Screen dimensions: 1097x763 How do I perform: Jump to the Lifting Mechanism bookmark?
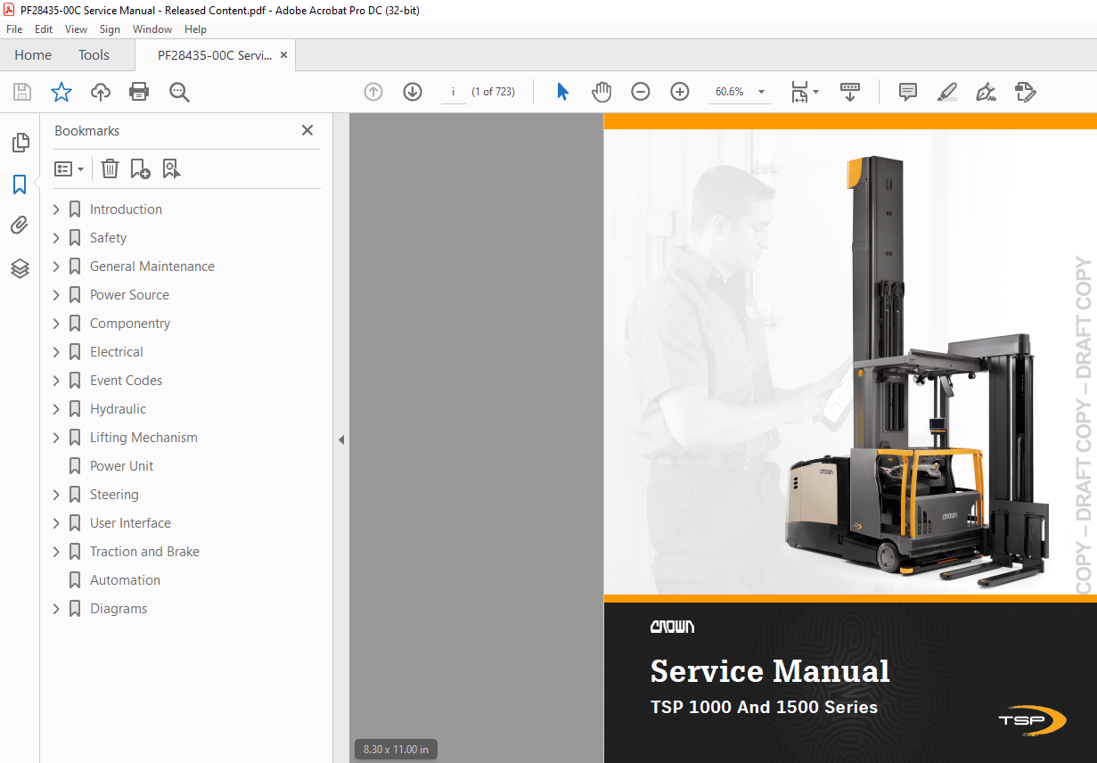point(143,438)
